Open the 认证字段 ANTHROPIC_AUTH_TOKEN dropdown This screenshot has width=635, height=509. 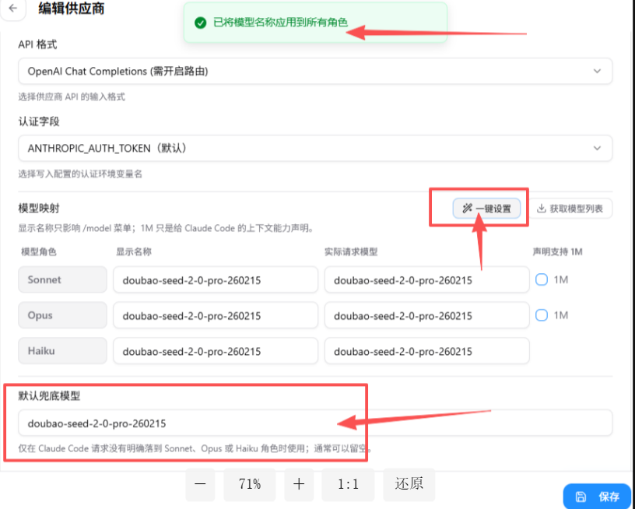315,148
